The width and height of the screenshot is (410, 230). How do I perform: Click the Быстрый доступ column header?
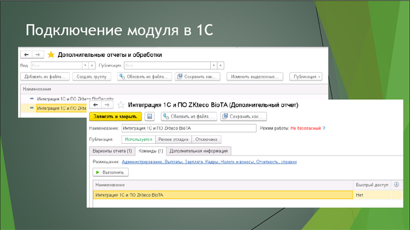(x=372, y=185)
